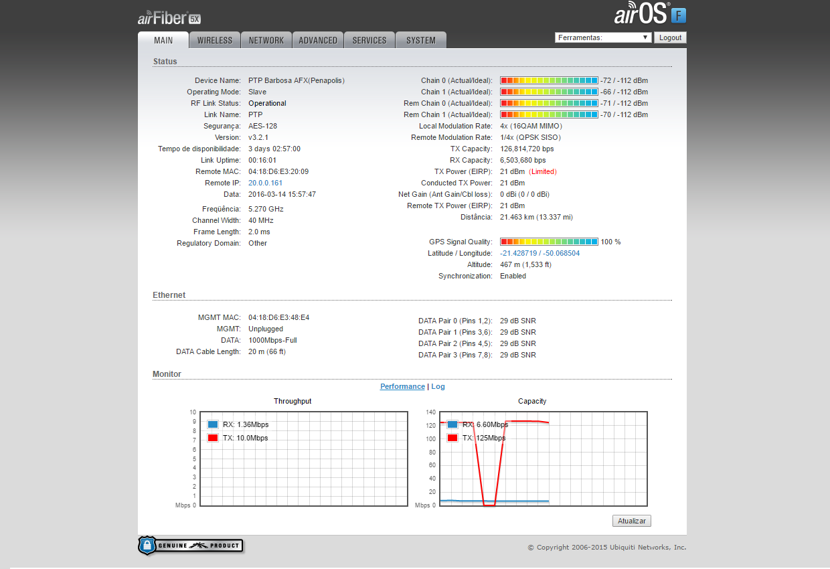Click the Monitor section heading
Viewport: 830px width, 569px height.
click(x=167, y=374)
